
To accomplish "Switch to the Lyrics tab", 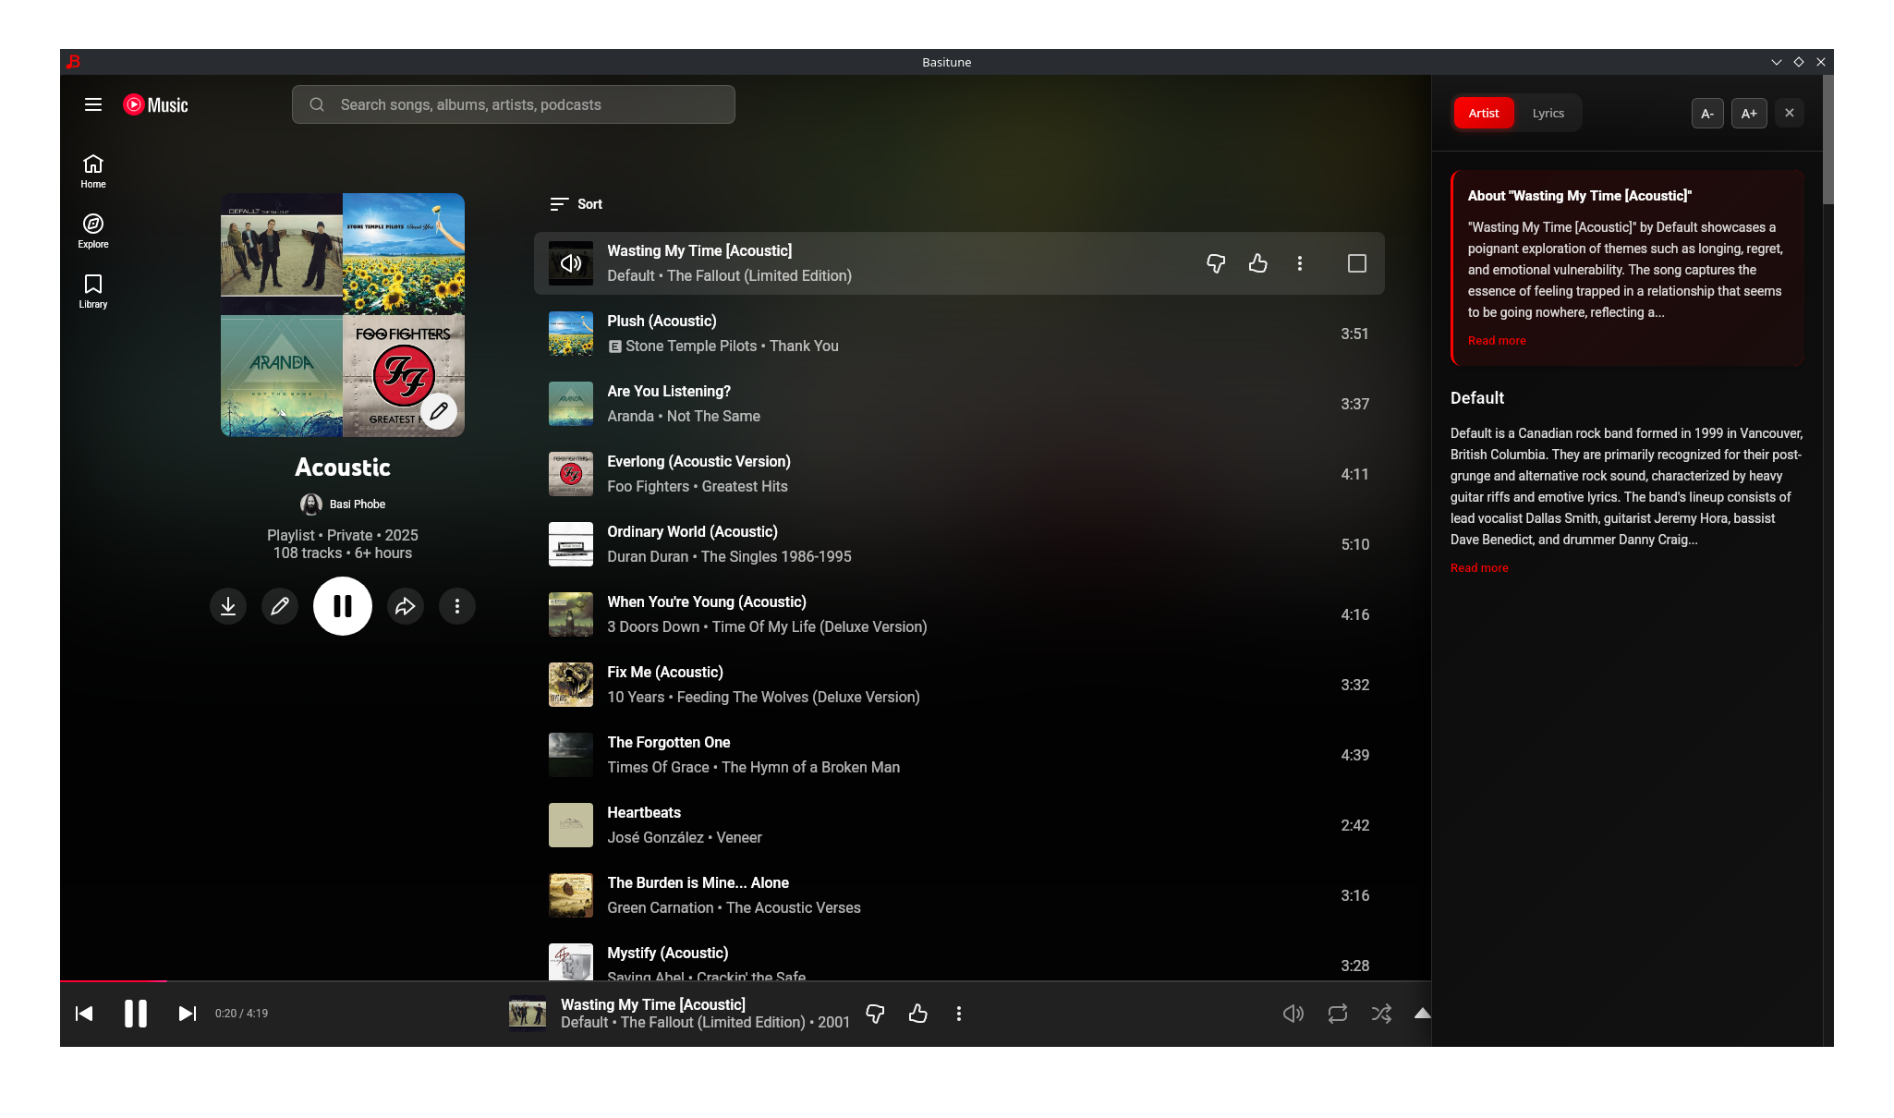I will [1548, 113].
